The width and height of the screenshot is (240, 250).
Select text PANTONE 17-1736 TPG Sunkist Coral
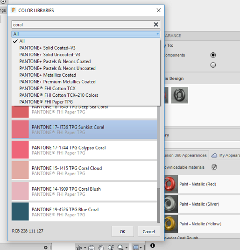click(68, 127)
